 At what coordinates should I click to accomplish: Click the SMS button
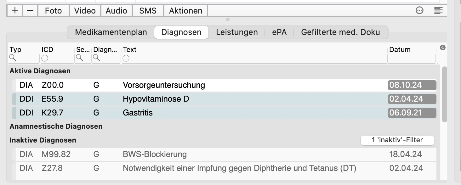[148, 11]
